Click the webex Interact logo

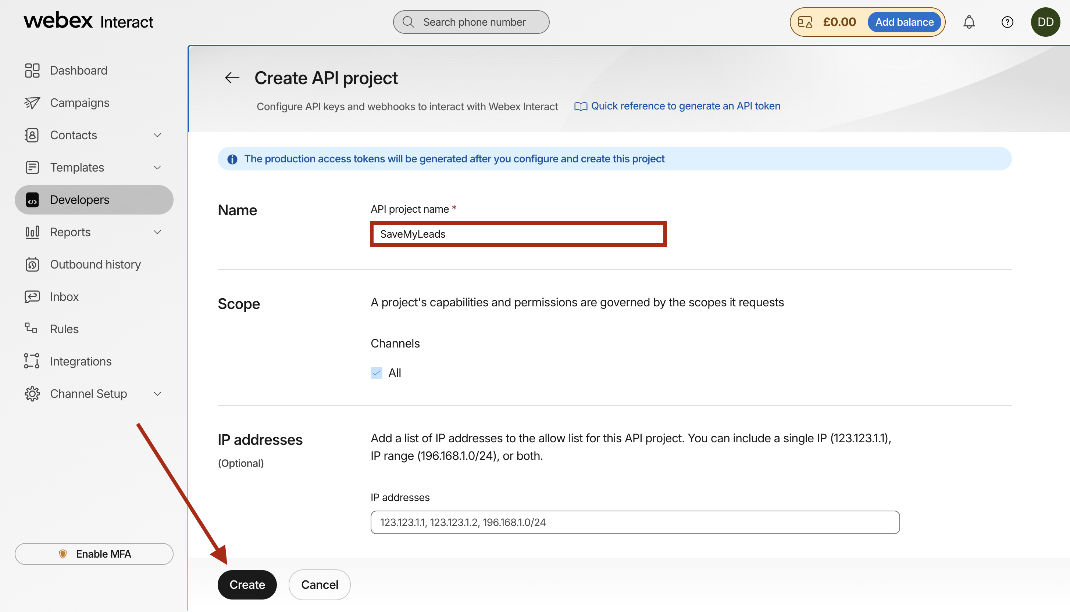pos(88,21)
